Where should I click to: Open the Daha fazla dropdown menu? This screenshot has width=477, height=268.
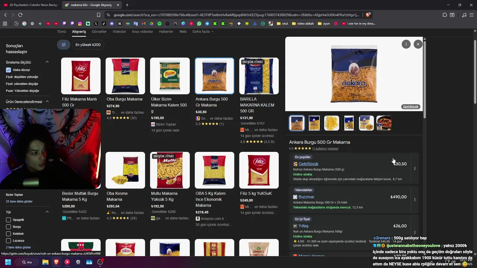203,32
